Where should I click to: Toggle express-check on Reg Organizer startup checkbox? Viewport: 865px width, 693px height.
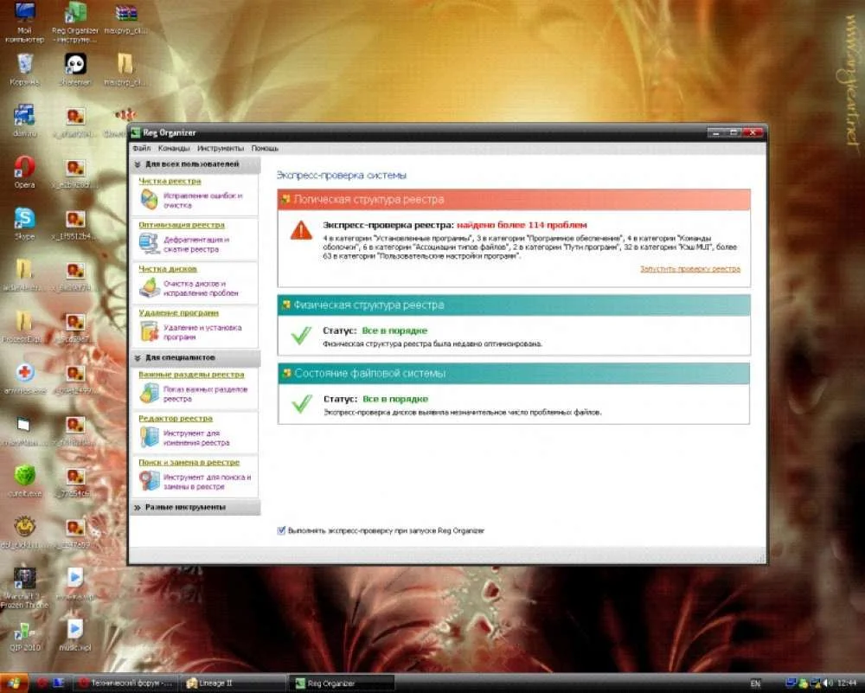pos(282,529)
